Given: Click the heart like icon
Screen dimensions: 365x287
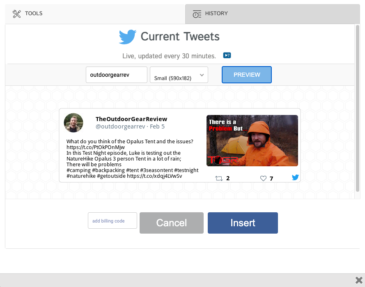Looking at the screenshot, I should 263,178.
